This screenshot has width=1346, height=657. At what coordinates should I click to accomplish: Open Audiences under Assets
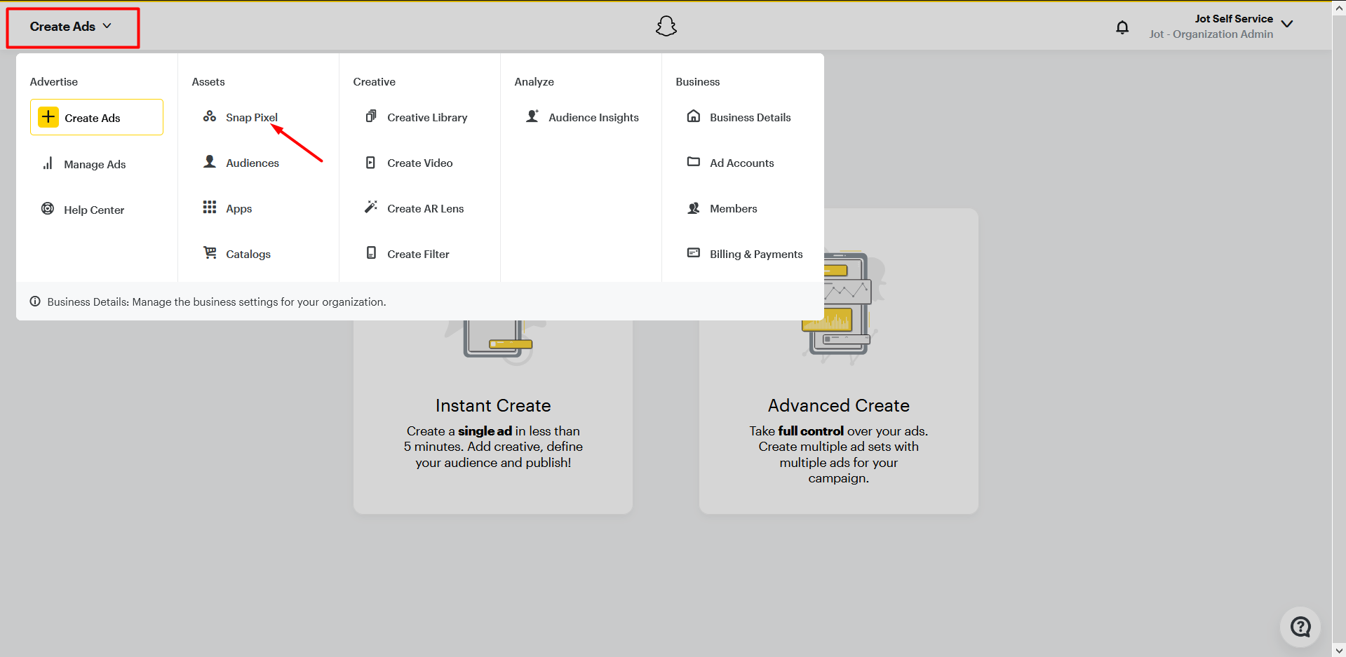point(253,163)
